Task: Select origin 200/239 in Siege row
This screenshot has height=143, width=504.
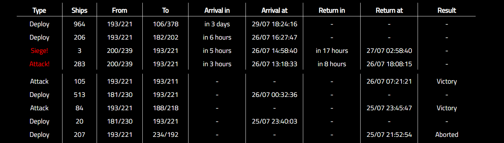Action: point(120,51)
